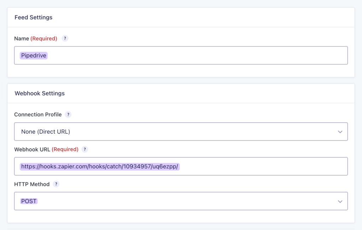
Task: Click the tooltip icon after Connection Profile label
Action: tap(68, 114)
